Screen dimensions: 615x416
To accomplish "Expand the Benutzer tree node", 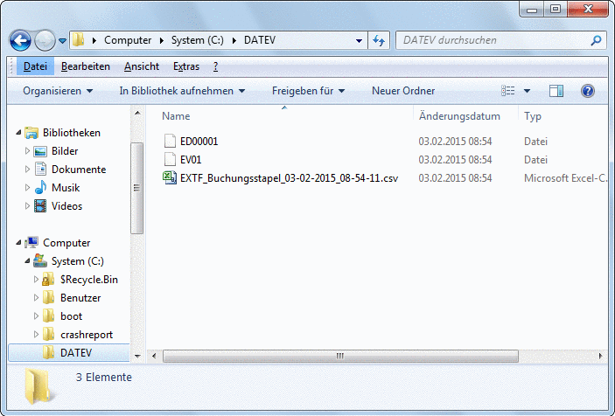I will click(36, 298).
